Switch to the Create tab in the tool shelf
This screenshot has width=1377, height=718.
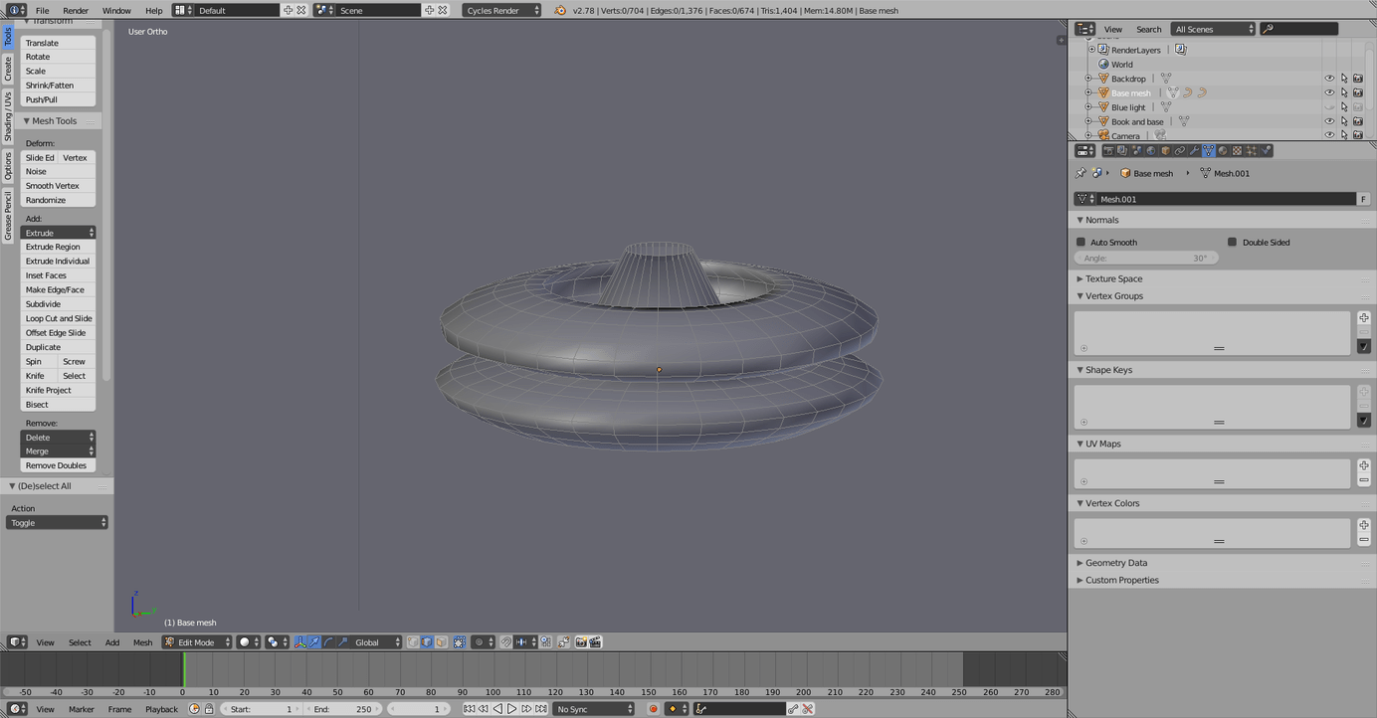click(x=7, y=70)
